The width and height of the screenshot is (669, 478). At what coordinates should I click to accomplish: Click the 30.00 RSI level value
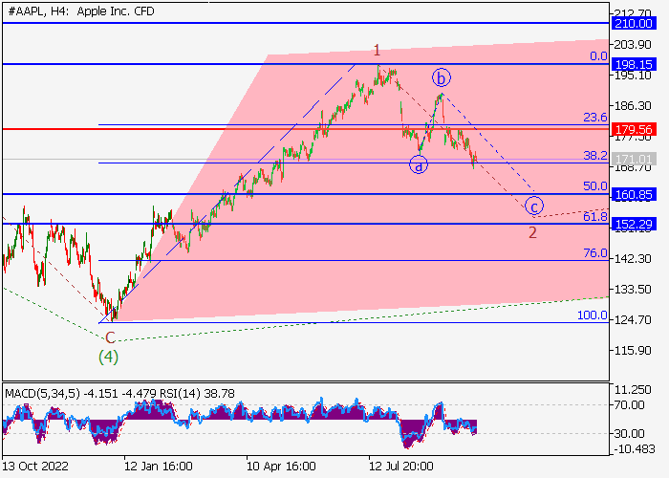(x=629, y=434)
